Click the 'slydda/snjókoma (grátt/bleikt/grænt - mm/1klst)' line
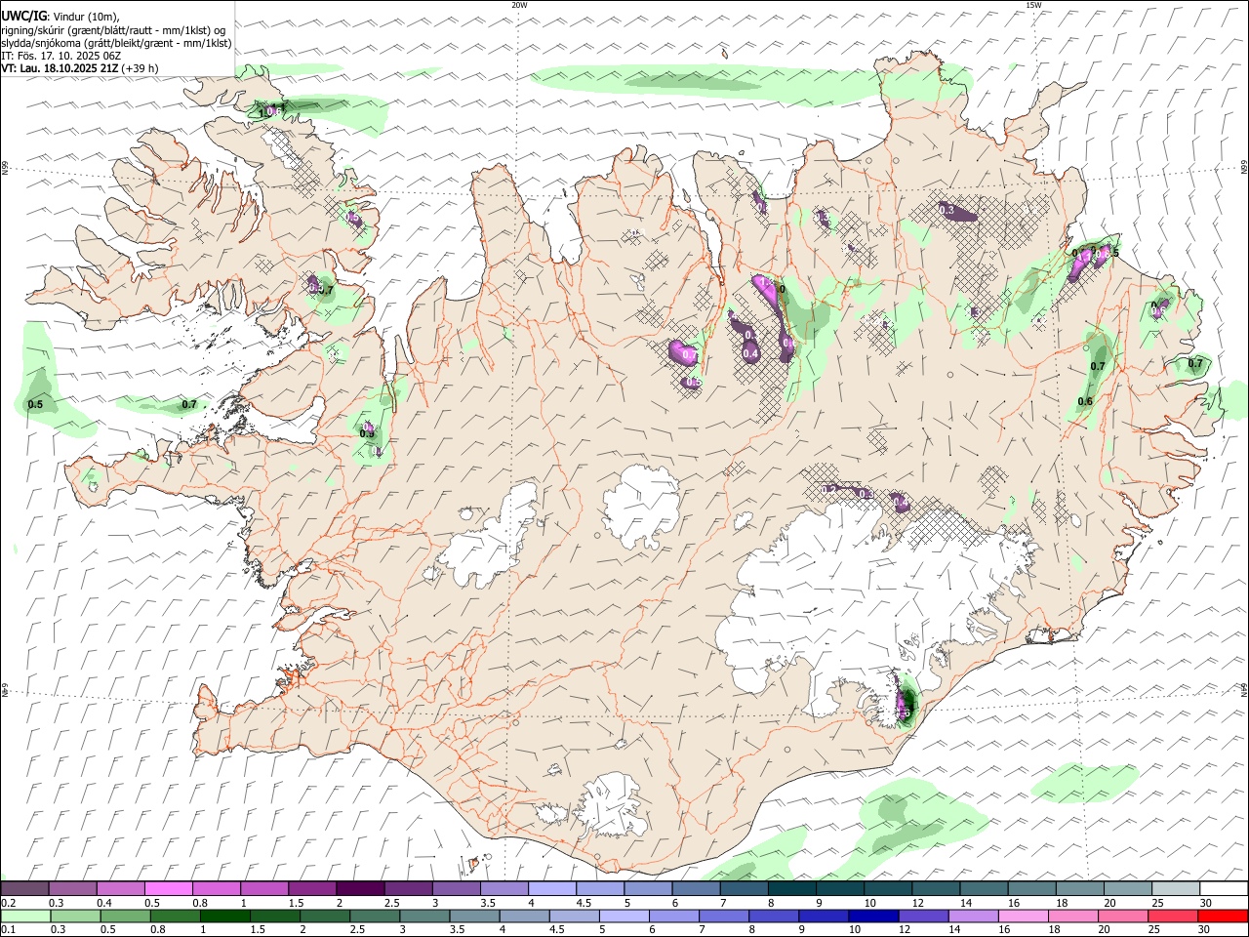This screenshot has width=1249, height=937. pyautogui.click(x=116, y=43)
